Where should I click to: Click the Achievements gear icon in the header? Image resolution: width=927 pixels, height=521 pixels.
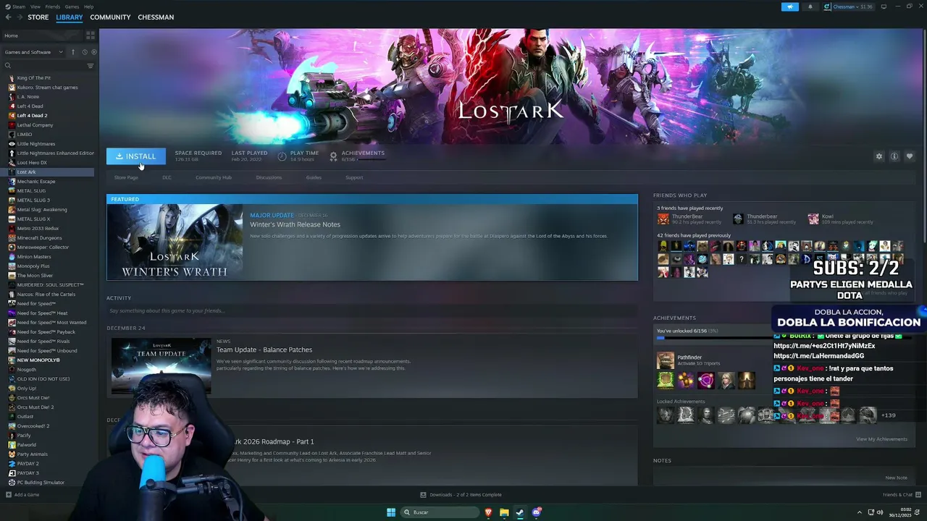tap(333, 156)
